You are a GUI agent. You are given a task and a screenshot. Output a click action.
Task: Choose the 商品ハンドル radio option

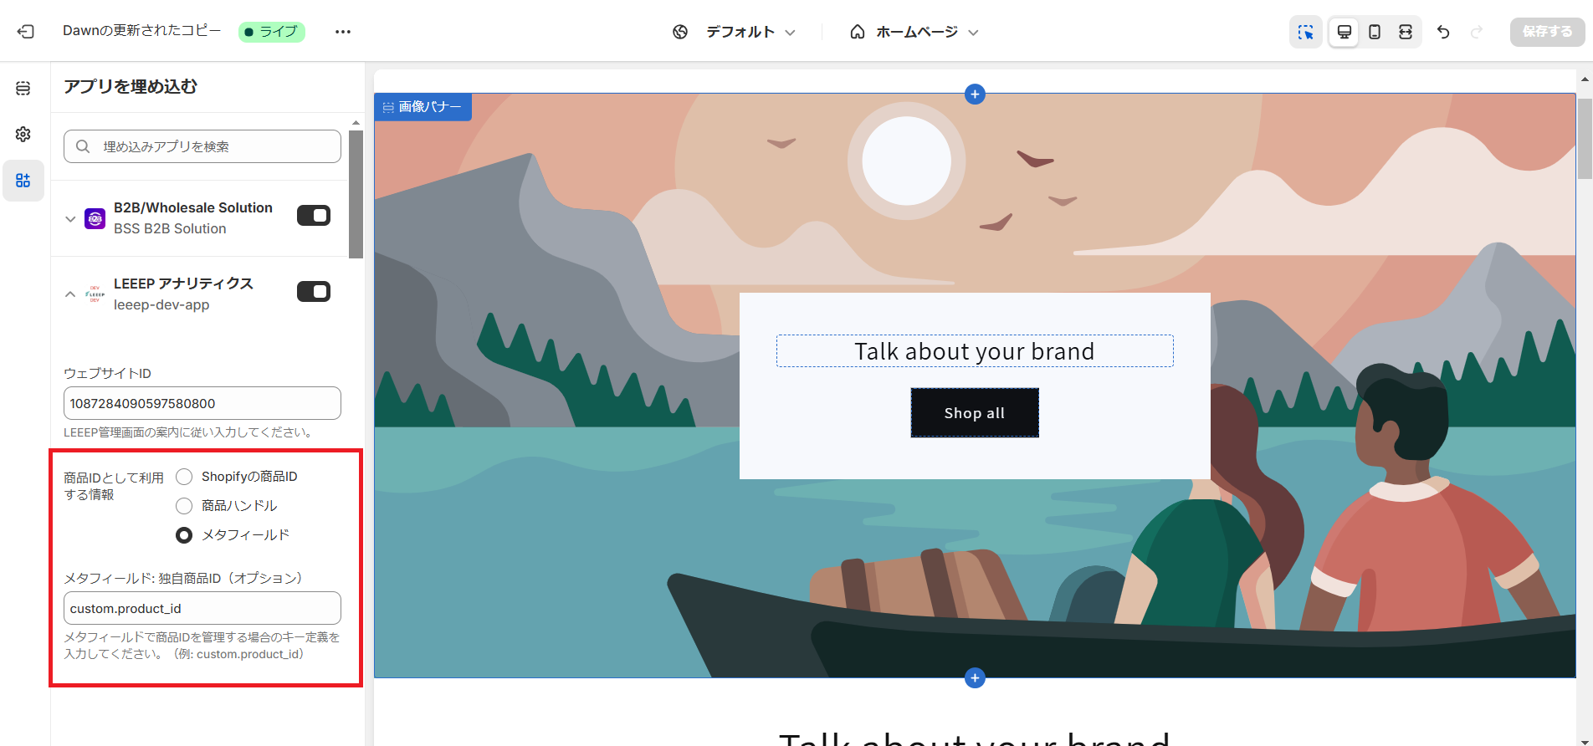point(184,506)
